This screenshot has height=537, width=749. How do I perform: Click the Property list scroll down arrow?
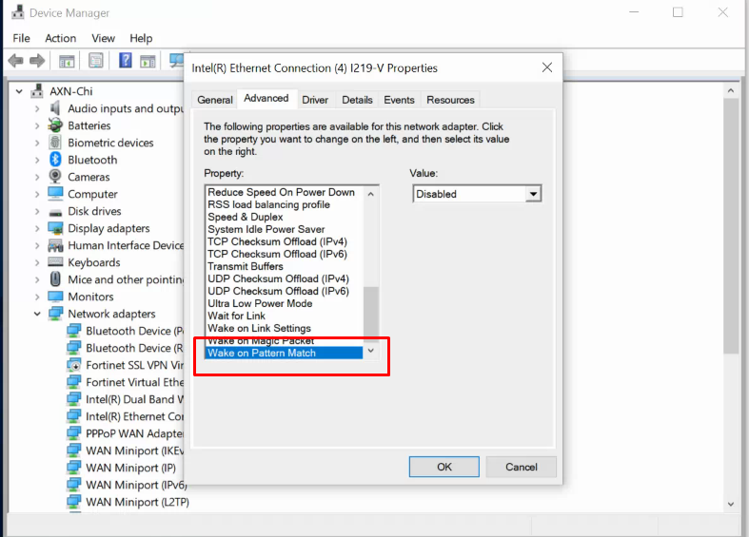point(370,351)
